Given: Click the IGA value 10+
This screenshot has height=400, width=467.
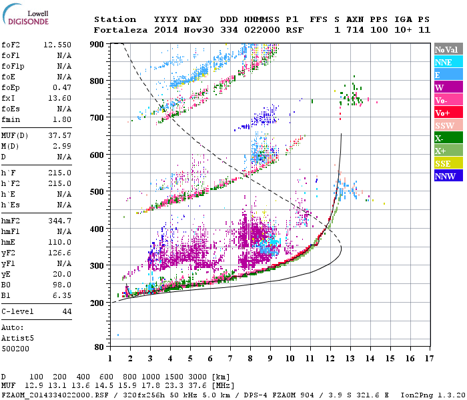Looking at the screenshot, I should point(403,30).
